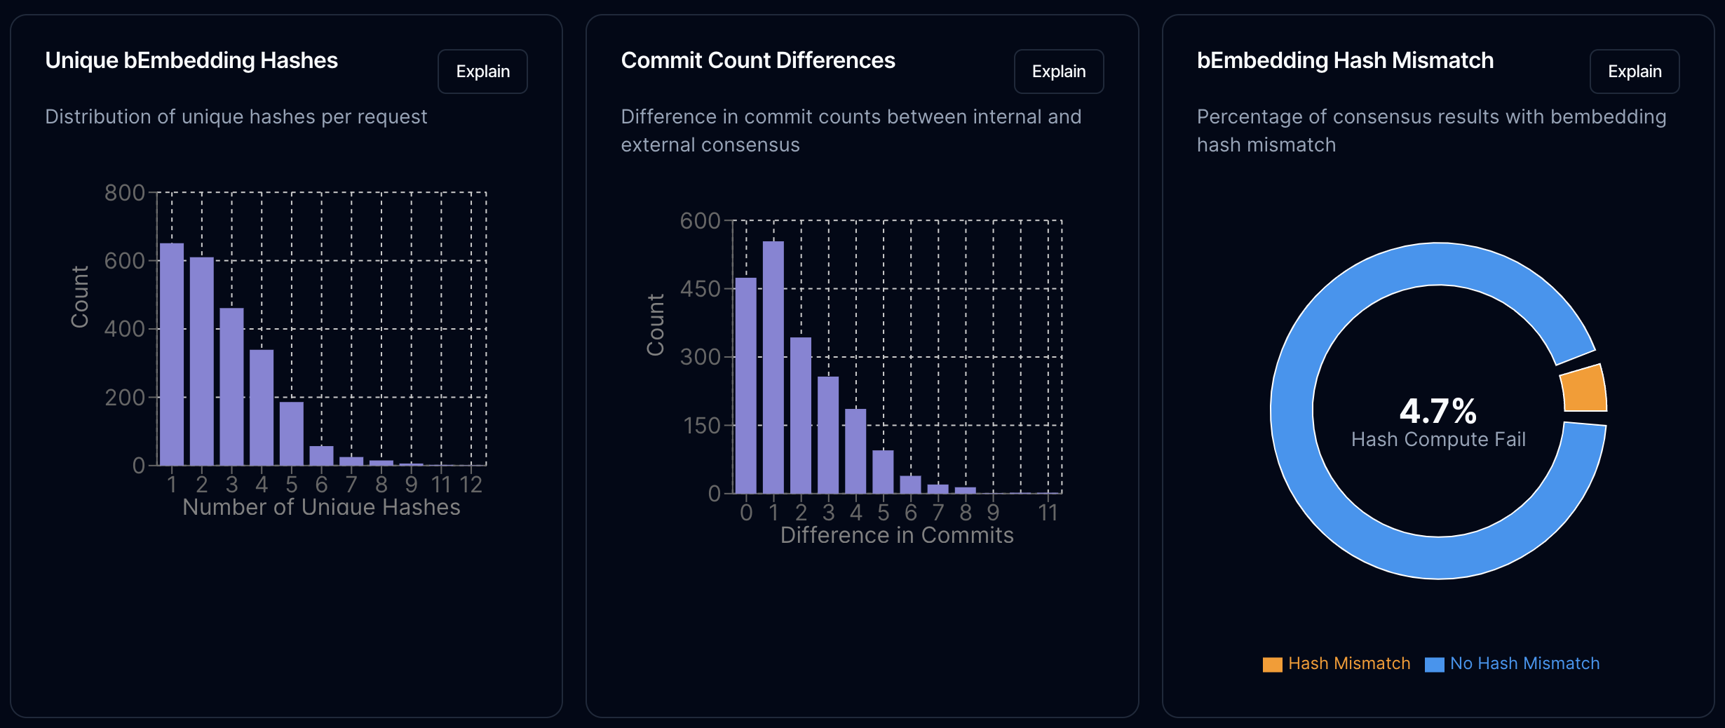
Task: Click the 800 y-axis tick on hashes chart
Action: (x=125, y=193)
